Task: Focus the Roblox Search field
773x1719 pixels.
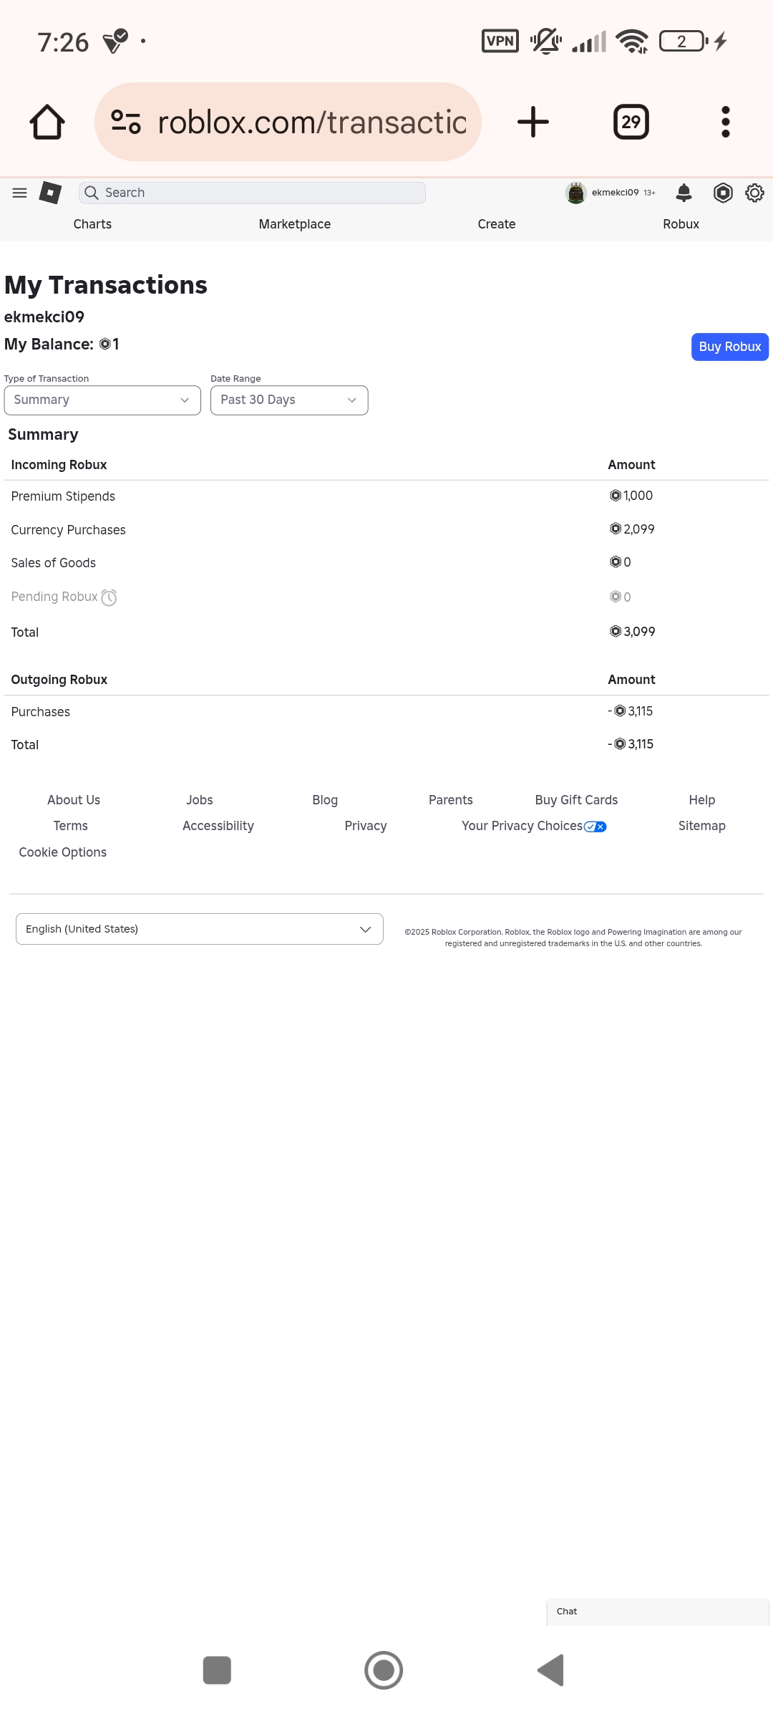Action: [252, 193]
